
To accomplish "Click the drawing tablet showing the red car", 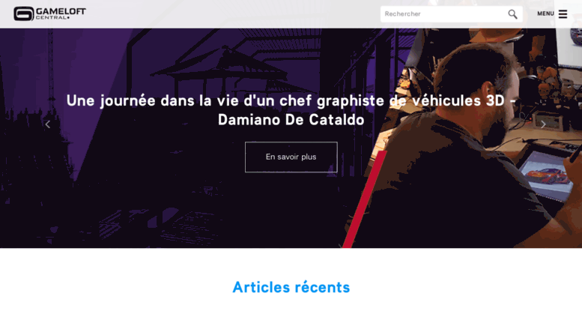I will (x=545, y=175).
